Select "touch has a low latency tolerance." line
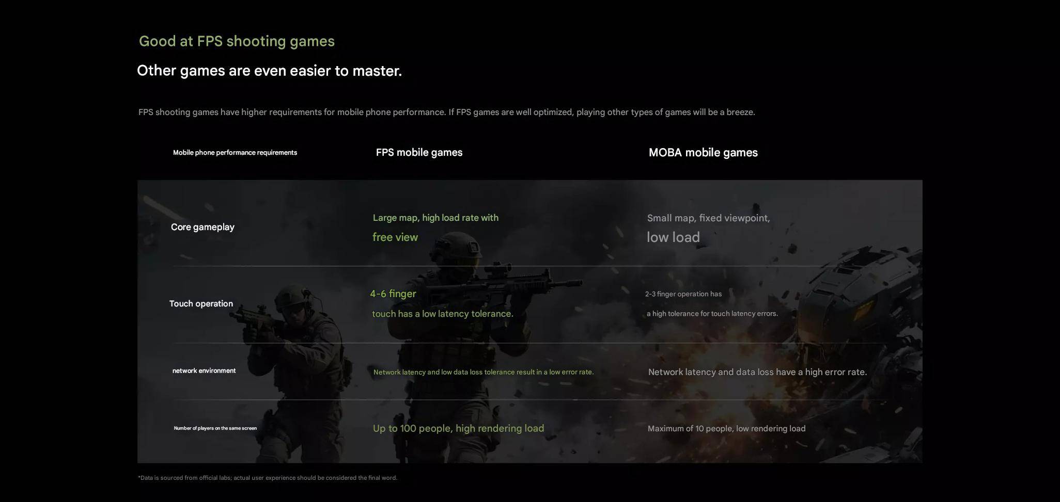1060x502 pixels. (x=442, y=314)
